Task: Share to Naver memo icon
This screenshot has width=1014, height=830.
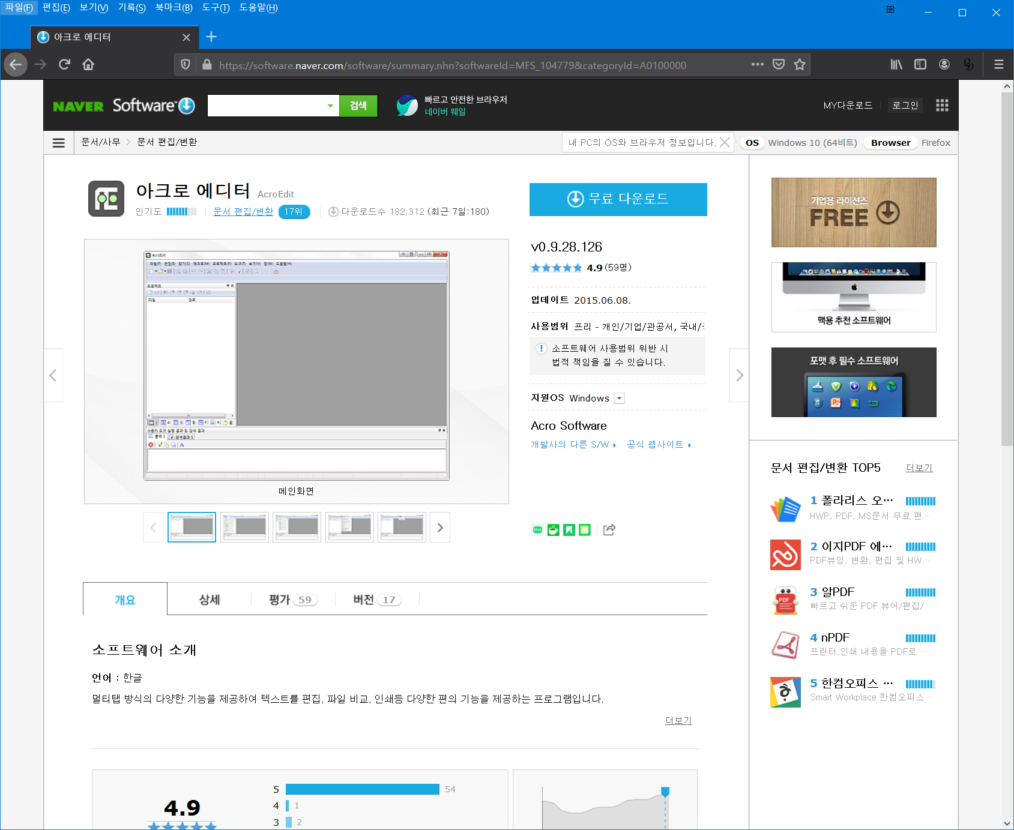Action: (584, 530)
